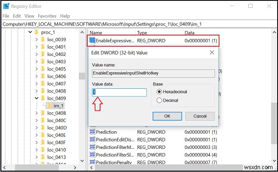
Task: Click the 0x00000004 (4) data cell
Action: coord(201,154)
